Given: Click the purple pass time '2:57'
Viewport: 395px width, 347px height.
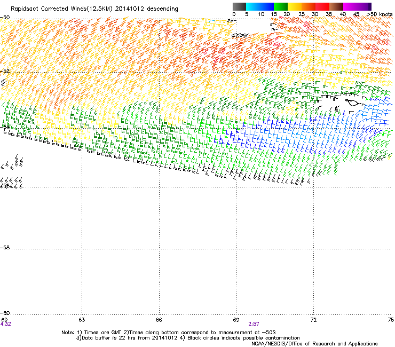Looking at the screenshot, I should pos(254,324).
